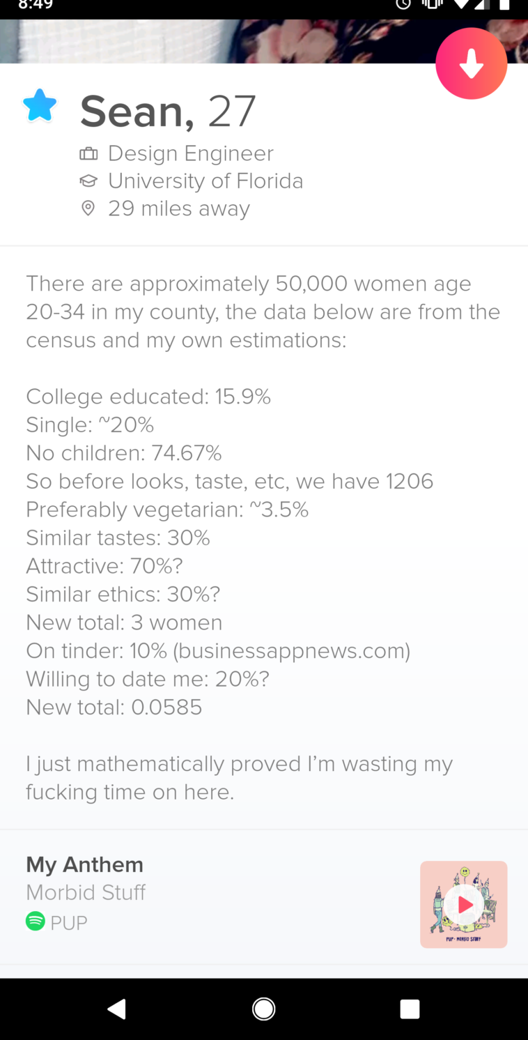
Task: Select the University of Florida text
Action: 205,181
